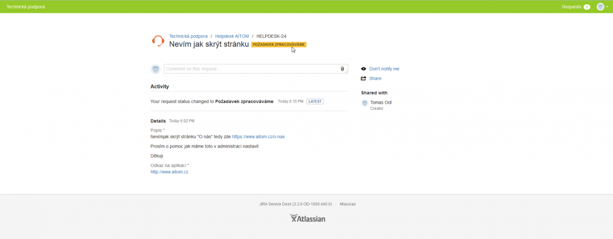Open the Helpdesk AITOM breadcrumb link
The height and width of the screenshot is (239, 613).
coord(232,36)
